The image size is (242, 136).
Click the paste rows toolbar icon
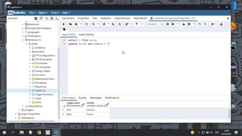point(113,24)
